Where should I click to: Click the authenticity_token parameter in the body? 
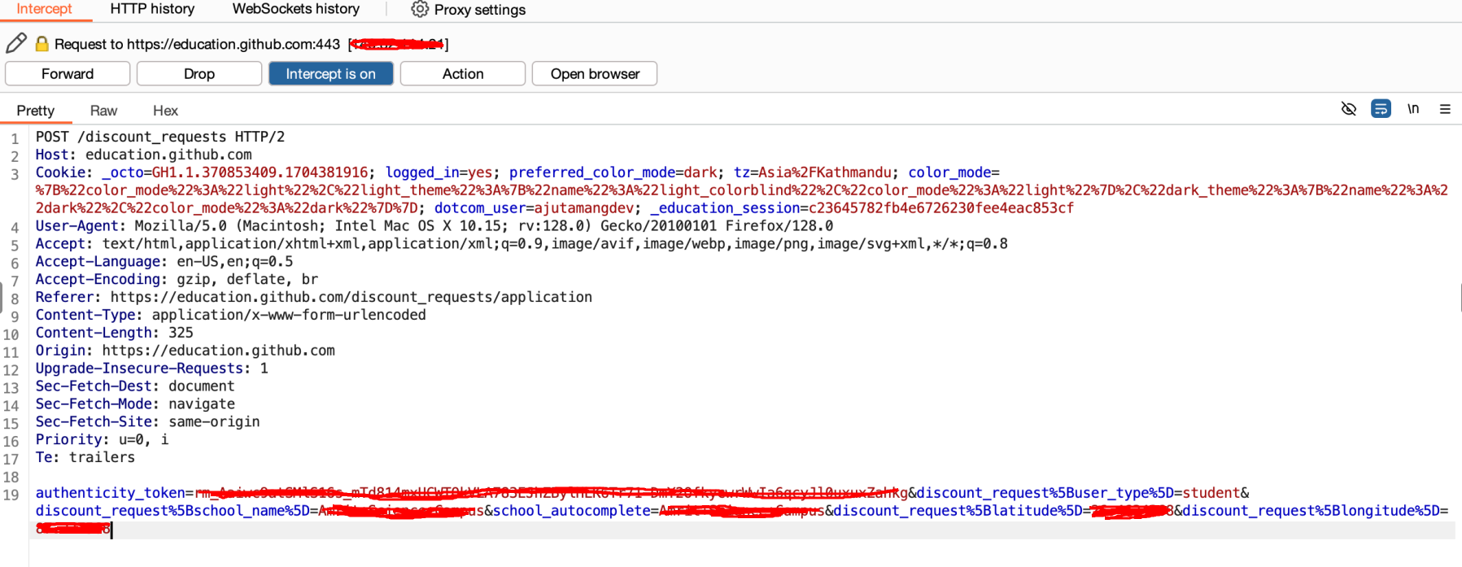(110, 493)
